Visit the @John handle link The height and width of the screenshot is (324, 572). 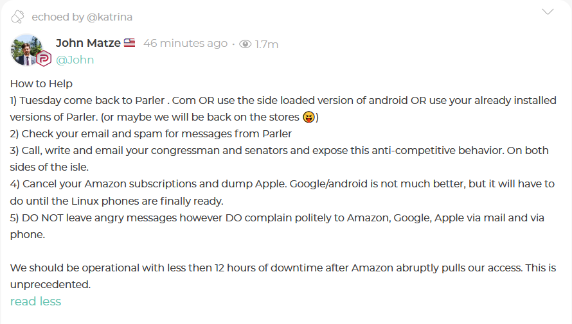(x=75, y=60)
